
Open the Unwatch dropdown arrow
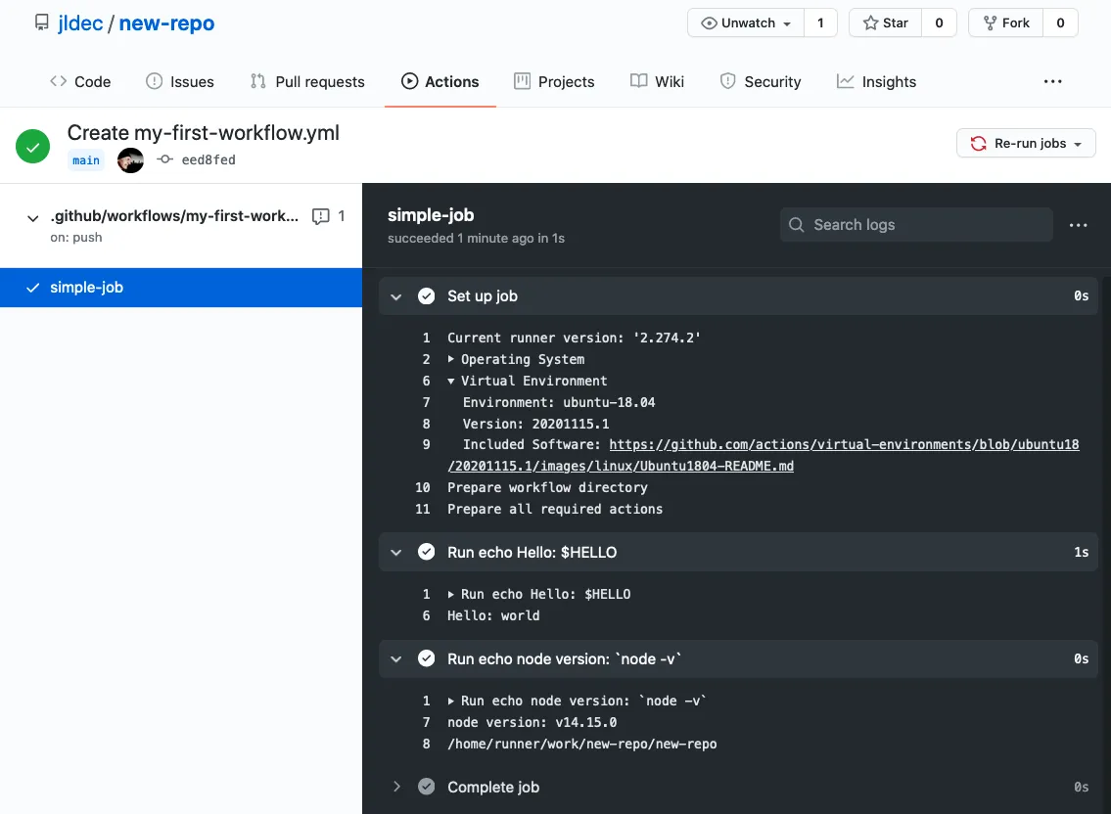pyautogui.click(x=786, y=22)
